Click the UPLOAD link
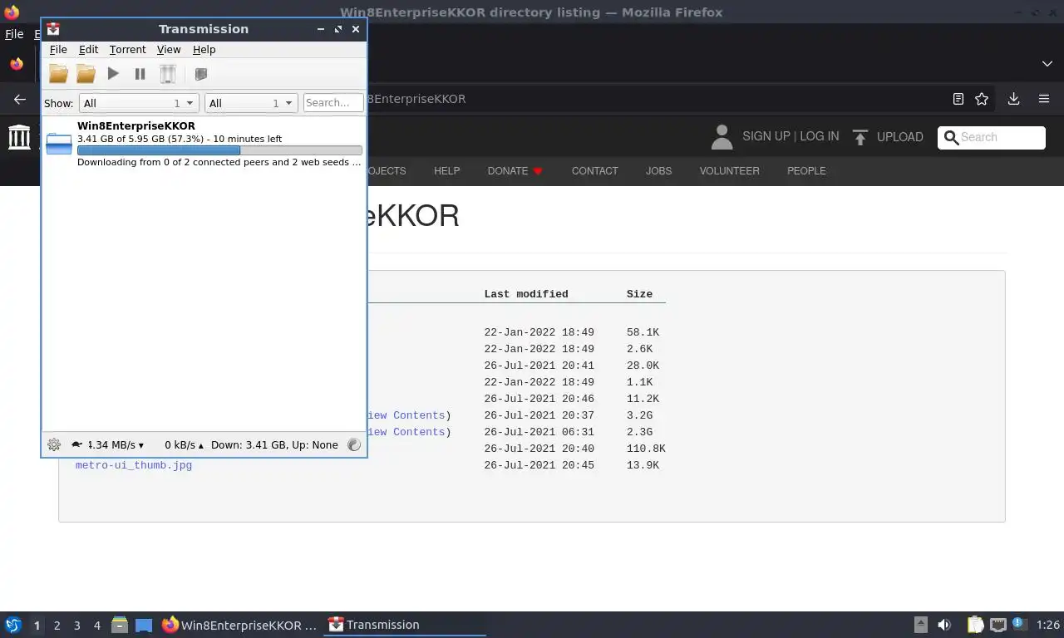Screen dimensions: 1064x638 pyautogui.click(x=900, y=137)
